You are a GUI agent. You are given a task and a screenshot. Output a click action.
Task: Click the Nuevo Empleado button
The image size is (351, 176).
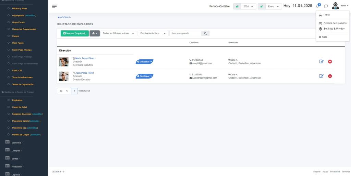pos(74,33)
